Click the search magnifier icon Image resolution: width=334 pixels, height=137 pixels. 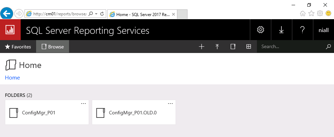[328, 47]
